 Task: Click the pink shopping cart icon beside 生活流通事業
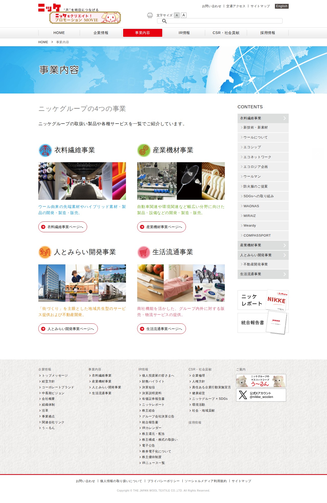click(x=144, y=252)
